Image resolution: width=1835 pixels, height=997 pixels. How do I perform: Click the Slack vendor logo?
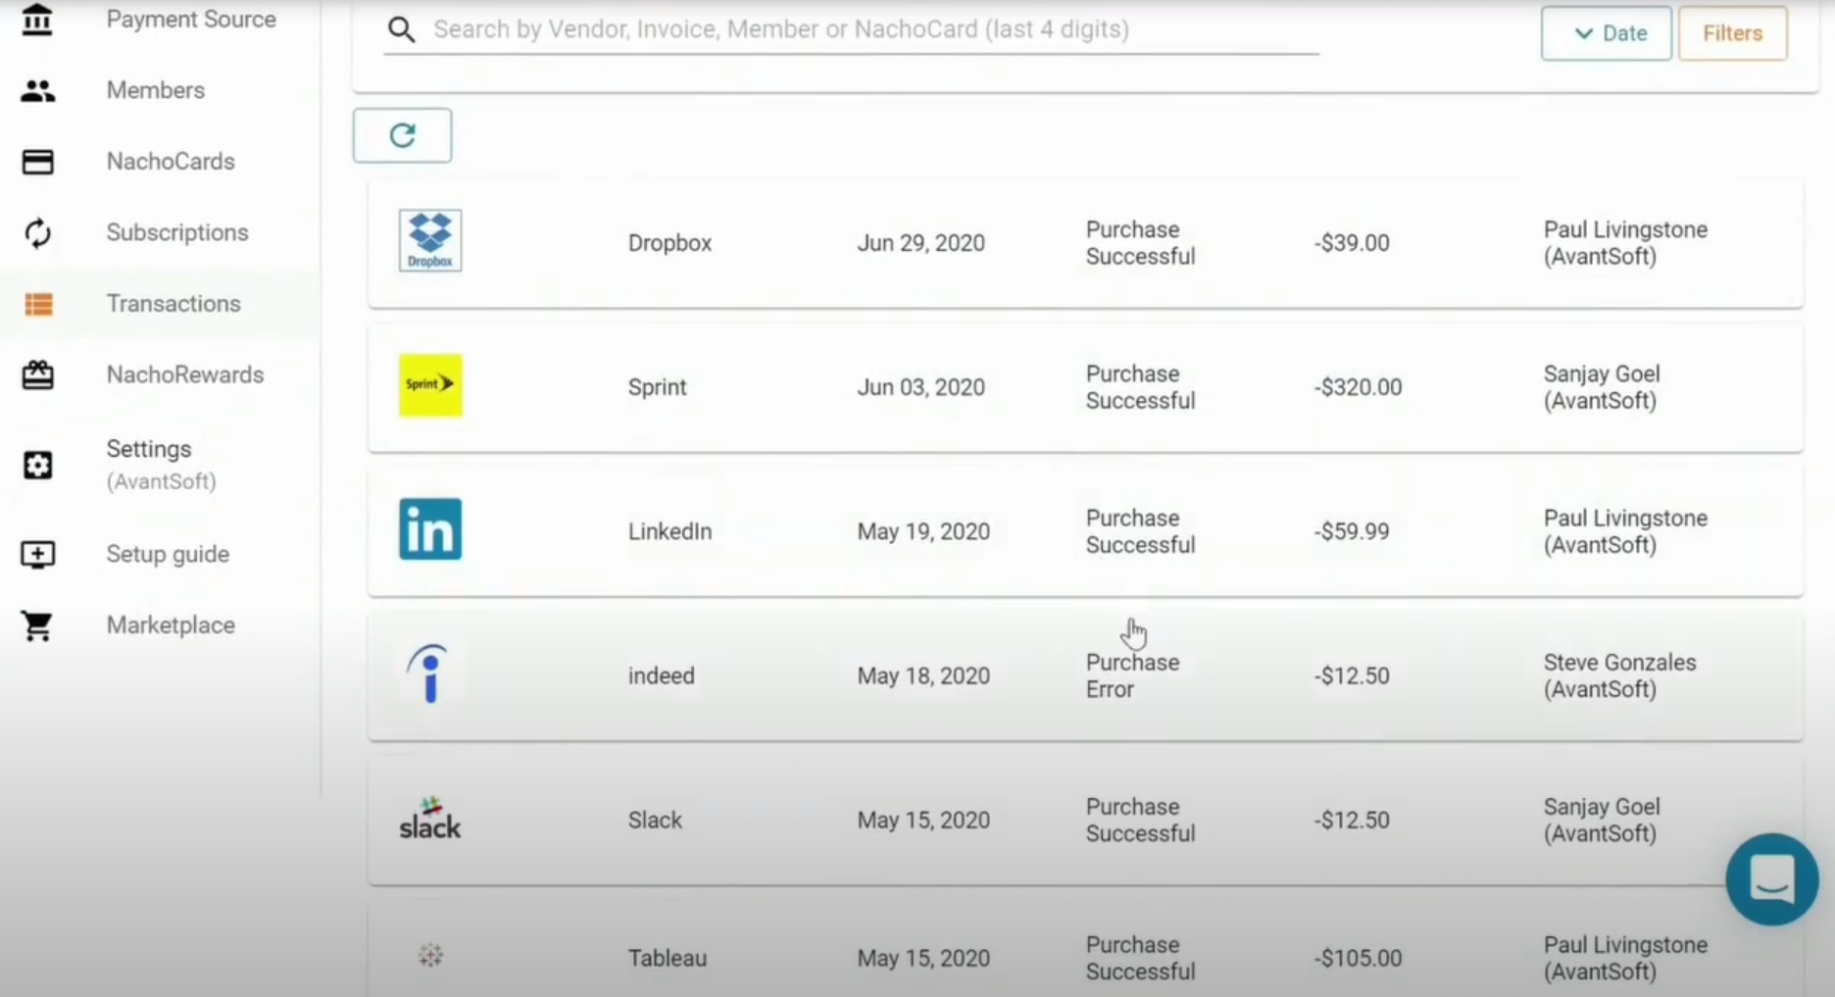[x=429, y=820]
